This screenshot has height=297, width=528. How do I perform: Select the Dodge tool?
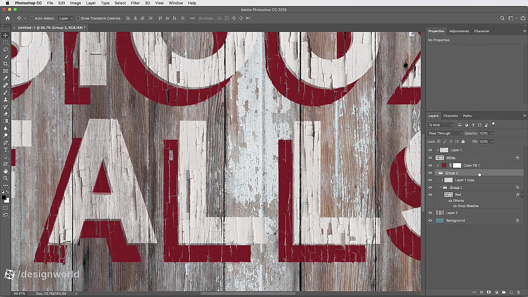tap(5, 135)
